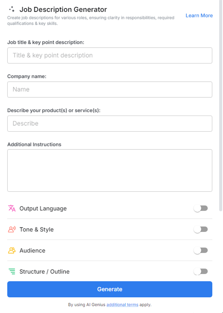Image resolution: width=223 pixels, height=313 pixels.
Task: Click the Generate button
Action: 109,289
